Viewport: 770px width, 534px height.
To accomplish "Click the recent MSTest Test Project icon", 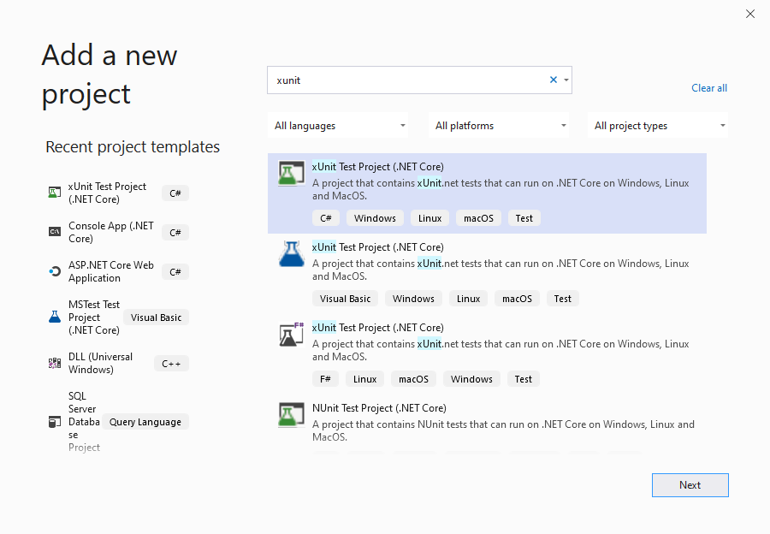I will 55,317.
